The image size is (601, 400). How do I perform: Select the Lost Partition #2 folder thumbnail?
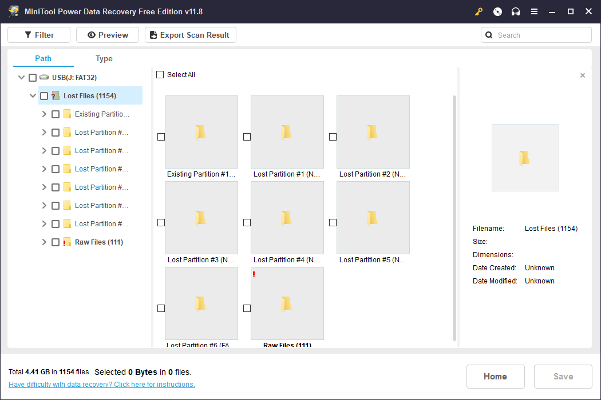[373, 132]
